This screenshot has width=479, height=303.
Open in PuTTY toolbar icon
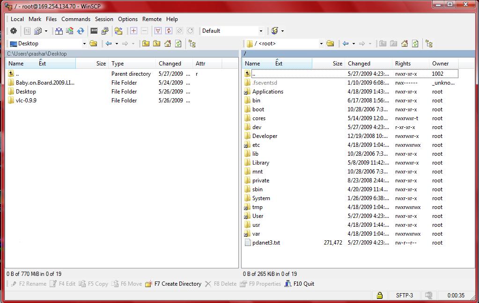[105, 31]
